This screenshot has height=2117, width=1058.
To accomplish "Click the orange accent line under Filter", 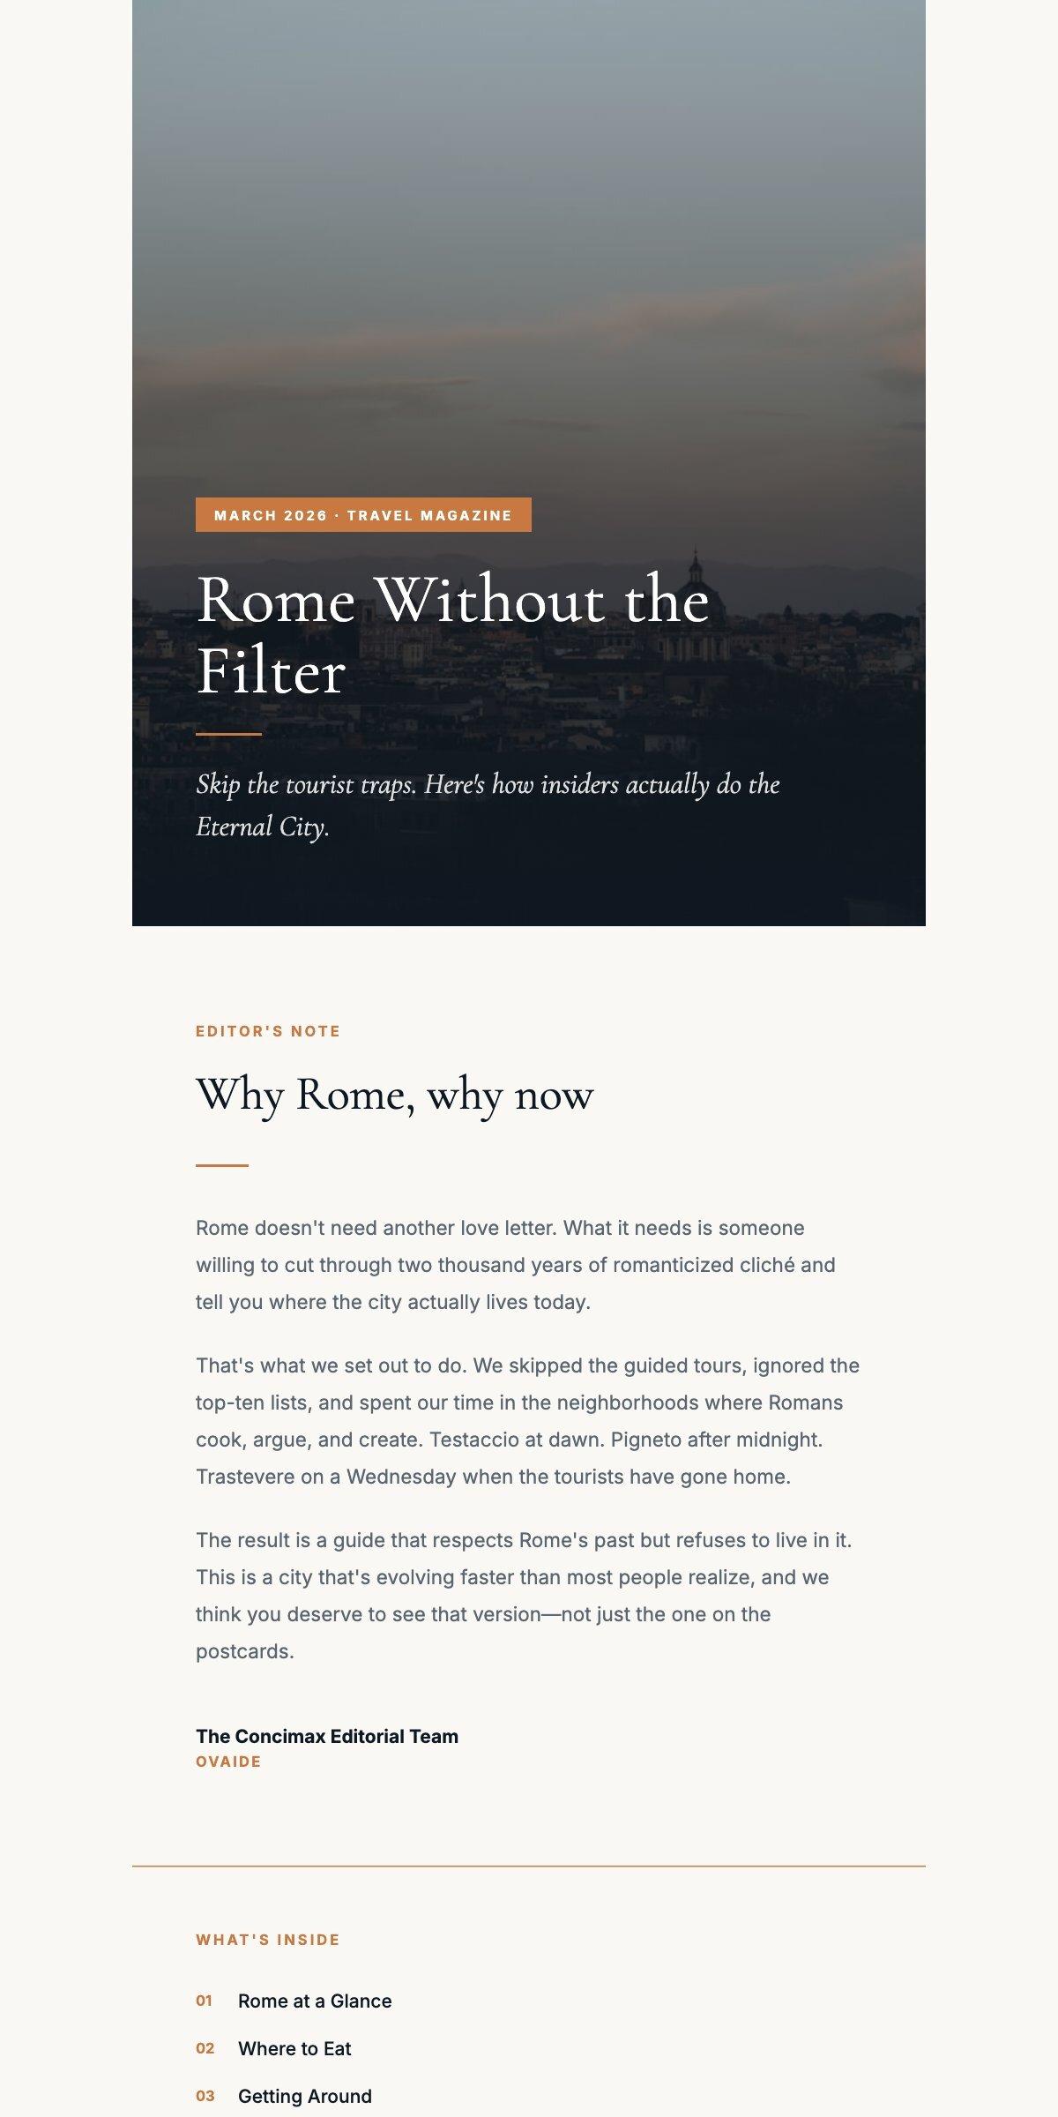I will point(228,734).
